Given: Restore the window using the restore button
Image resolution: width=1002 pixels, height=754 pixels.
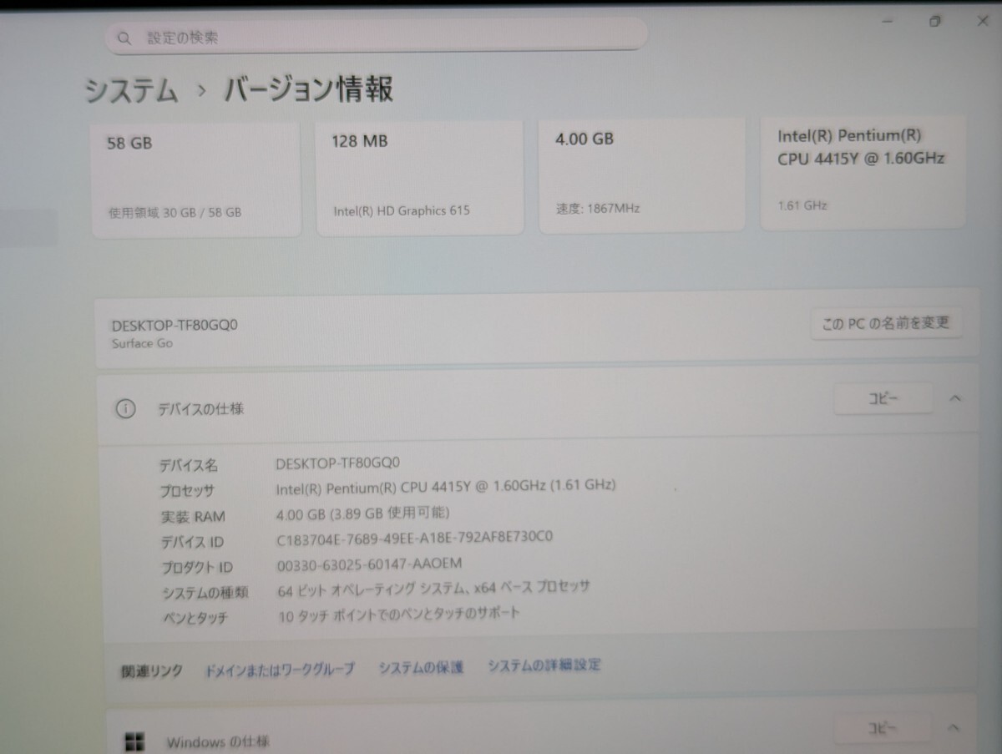Looking at the screenshot, I should point(935,22).
